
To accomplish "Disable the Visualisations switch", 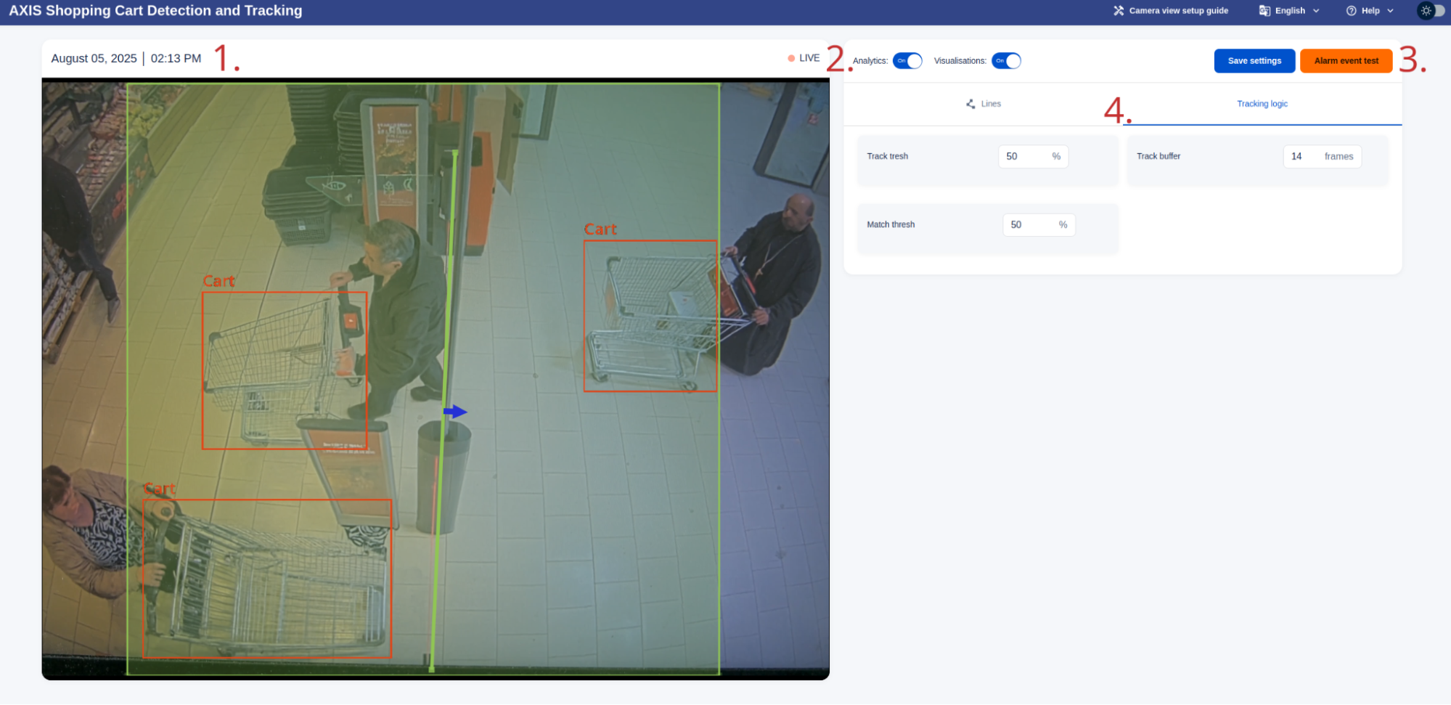I will point(1006,61).
